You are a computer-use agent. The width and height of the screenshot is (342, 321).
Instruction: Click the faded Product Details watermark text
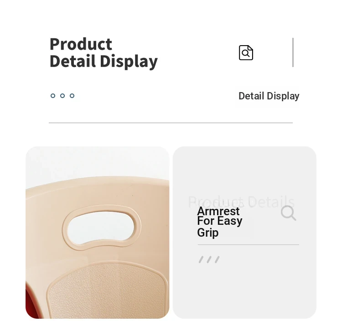point(241,202)
